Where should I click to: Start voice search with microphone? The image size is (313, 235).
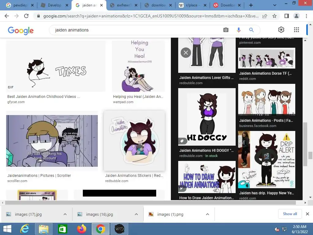[238, 30]
